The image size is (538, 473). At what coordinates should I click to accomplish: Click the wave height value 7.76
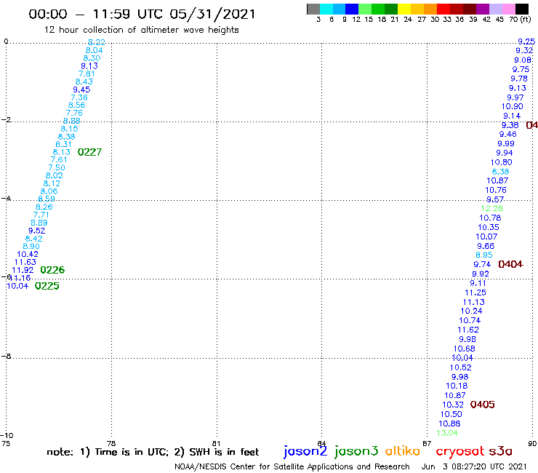click(74, 113)
